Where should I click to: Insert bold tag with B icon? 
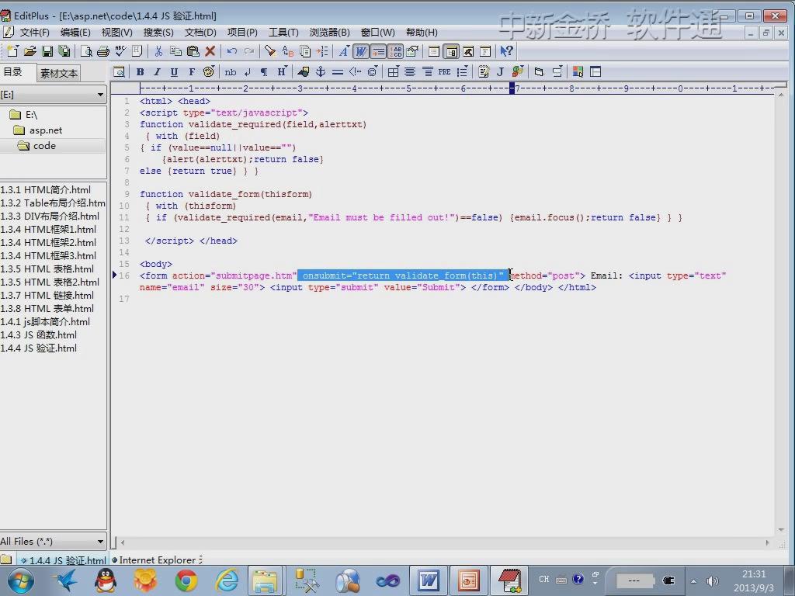pyautogui.click(x=140, y=72)
